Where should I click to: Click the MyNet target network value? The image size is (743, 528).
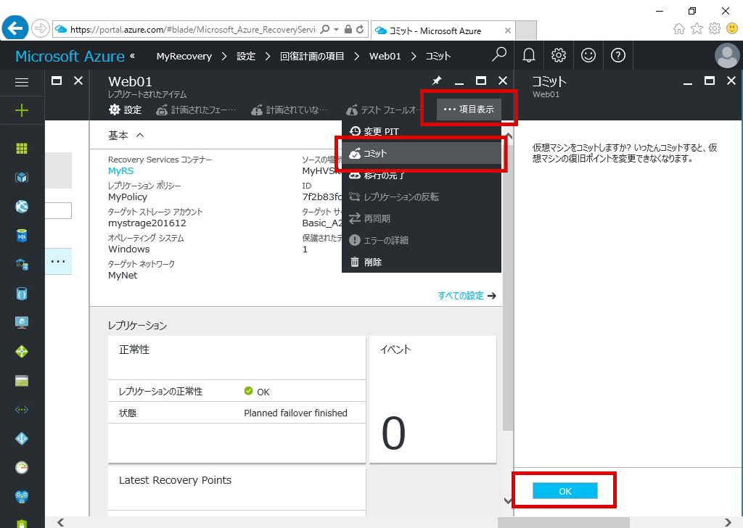pos(122,275)
